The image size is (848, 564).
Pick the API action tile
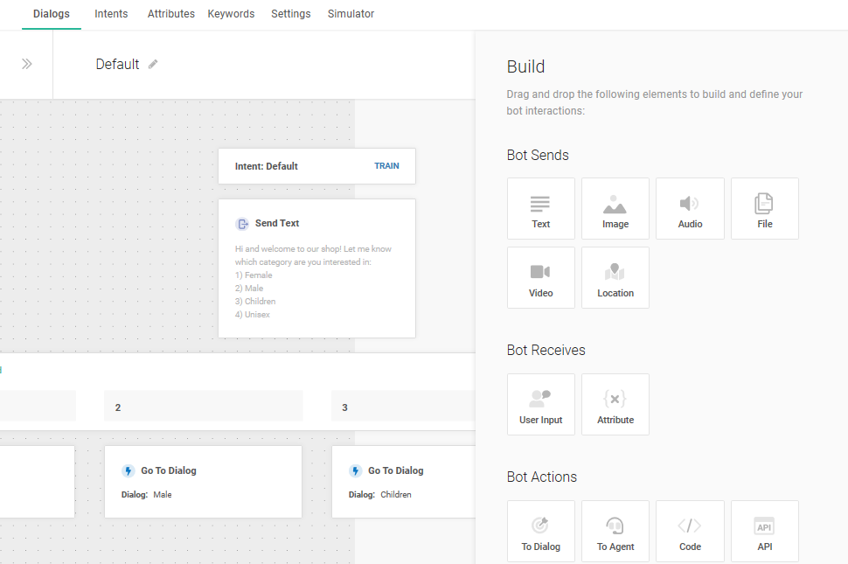(x=764, y=532)
